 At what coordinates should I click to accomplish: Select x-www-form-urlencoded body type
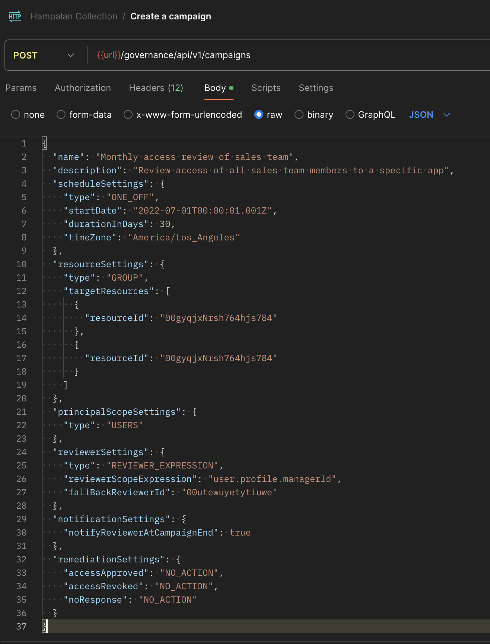pyautogui.click(x=128, y=115)
